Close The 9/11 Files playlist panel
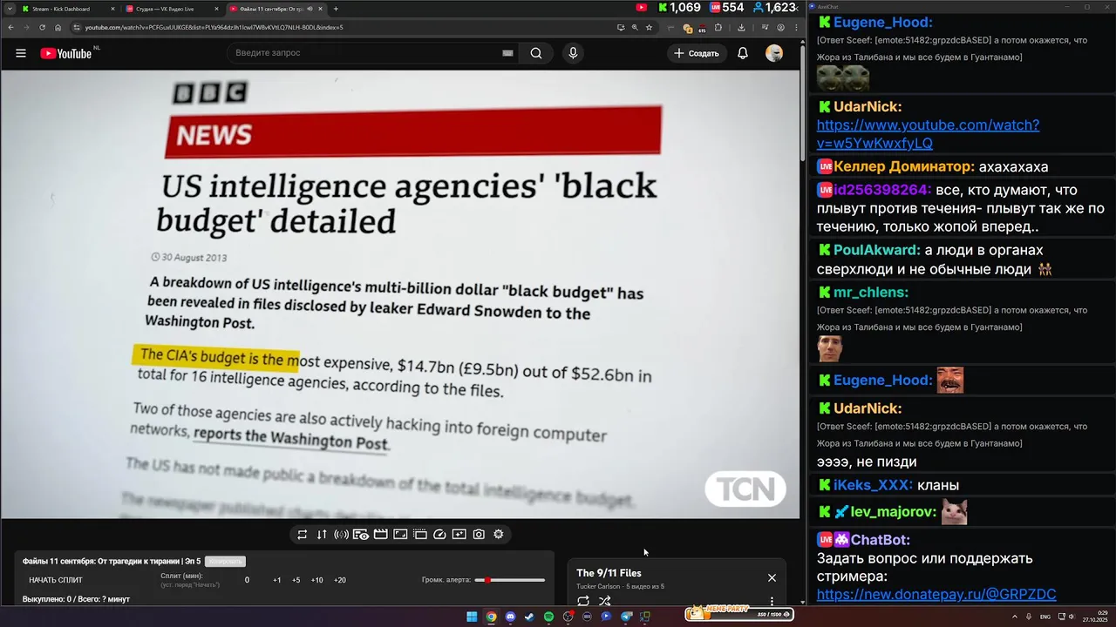The height and width of the screenshot is (627, 1116). pyautogui.click(x=772, y=577)
